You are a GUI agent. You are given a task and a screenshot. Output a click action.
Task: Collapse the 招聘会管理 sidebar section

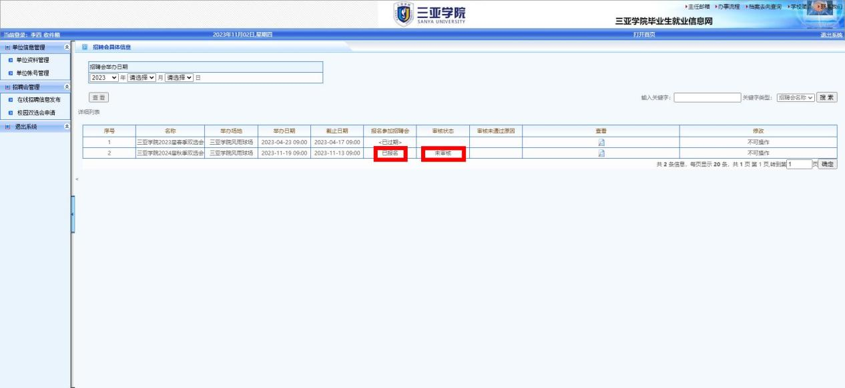pos(65,87)
